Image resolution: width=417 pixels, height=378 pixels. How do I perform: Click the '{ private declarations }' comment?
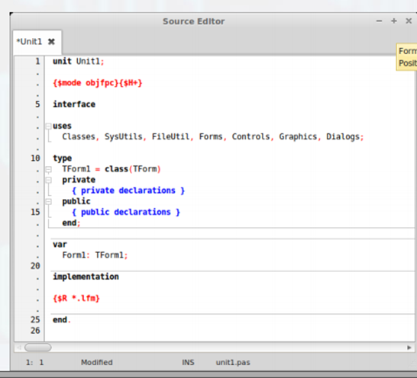[x=128, y=191]
